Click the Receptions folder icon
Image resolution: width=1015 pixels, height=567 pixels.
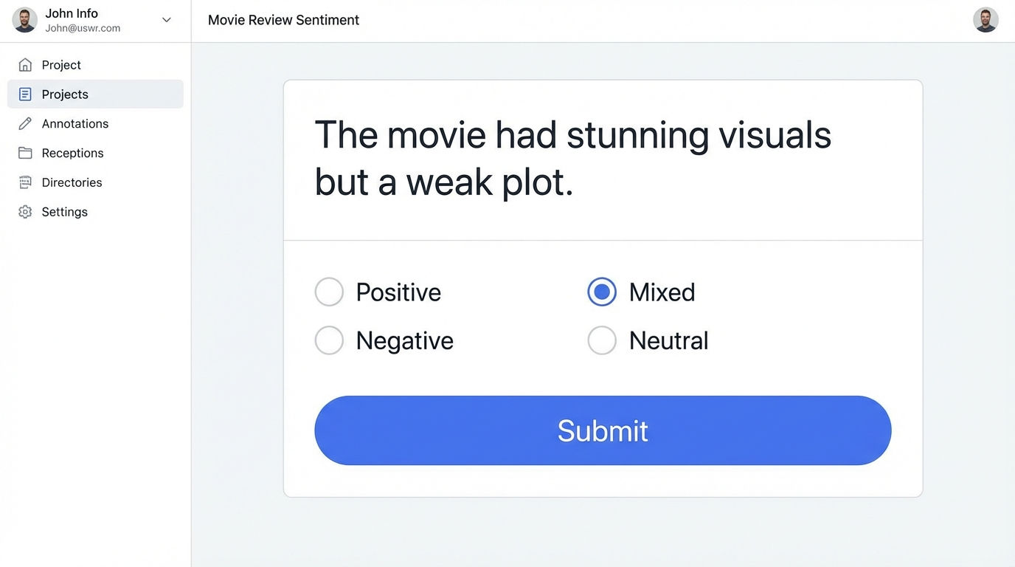click(25, 153)
